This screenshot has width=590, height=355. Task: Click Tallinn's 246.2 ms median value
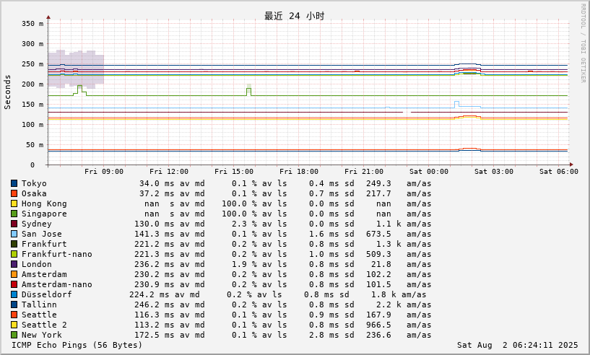pyautogui.click(x=155, y=305)
